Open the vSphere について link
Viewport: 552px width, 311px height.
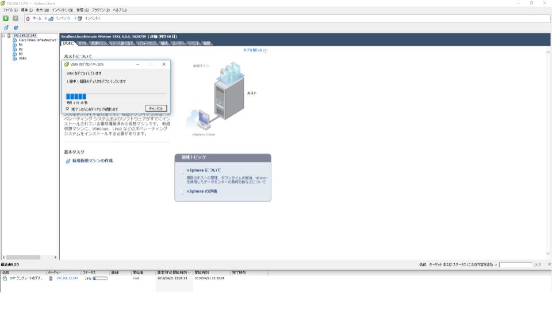coord(204,170)
